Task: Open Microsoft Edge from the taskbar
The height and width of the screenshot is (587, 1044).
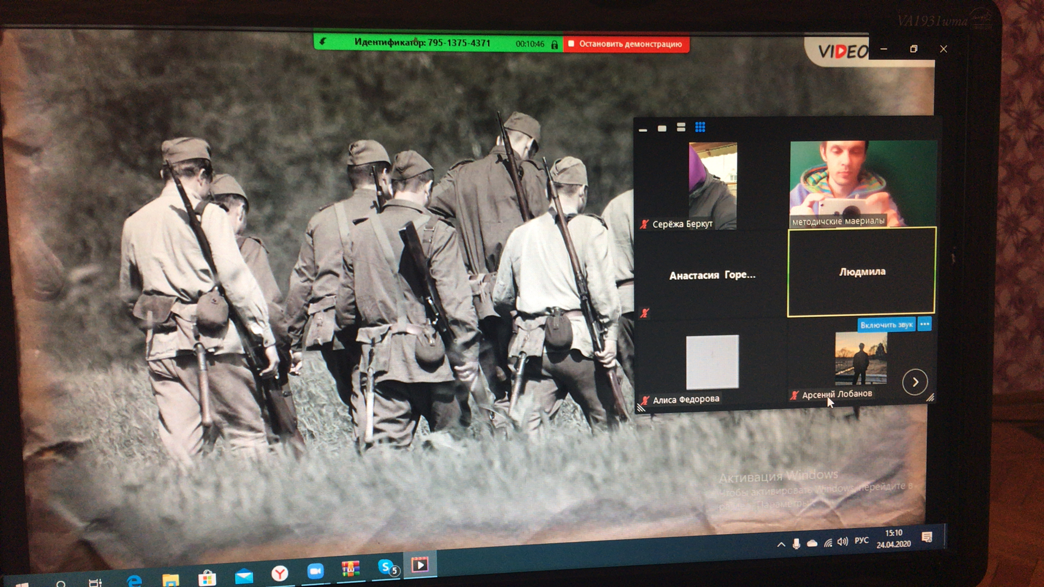Action: tap(134, 580)
